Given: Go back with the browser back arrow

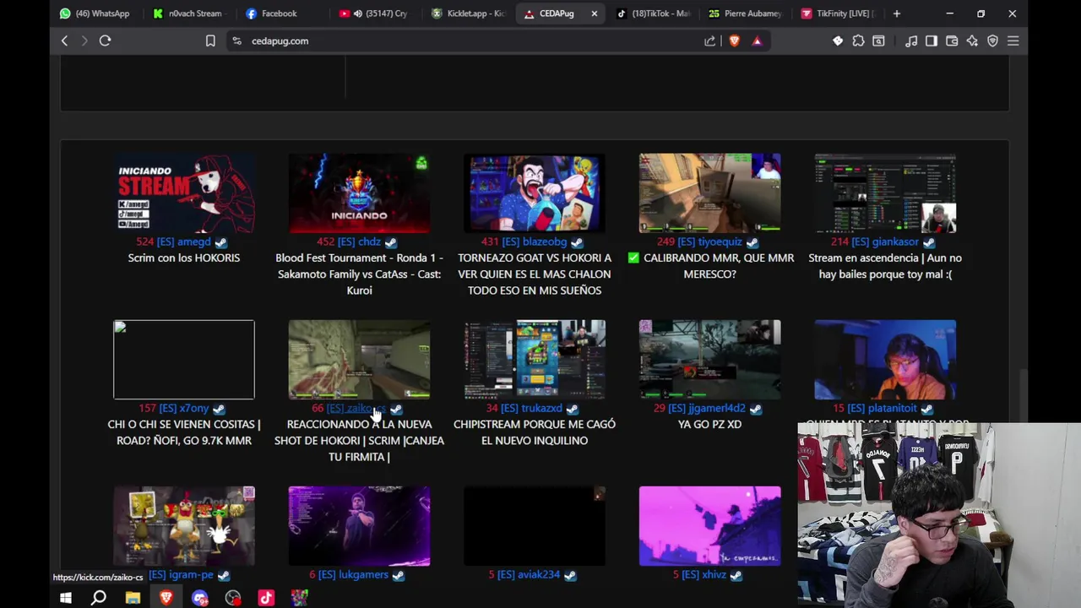Looking at the screenshot, I should (x=64, y=41).
